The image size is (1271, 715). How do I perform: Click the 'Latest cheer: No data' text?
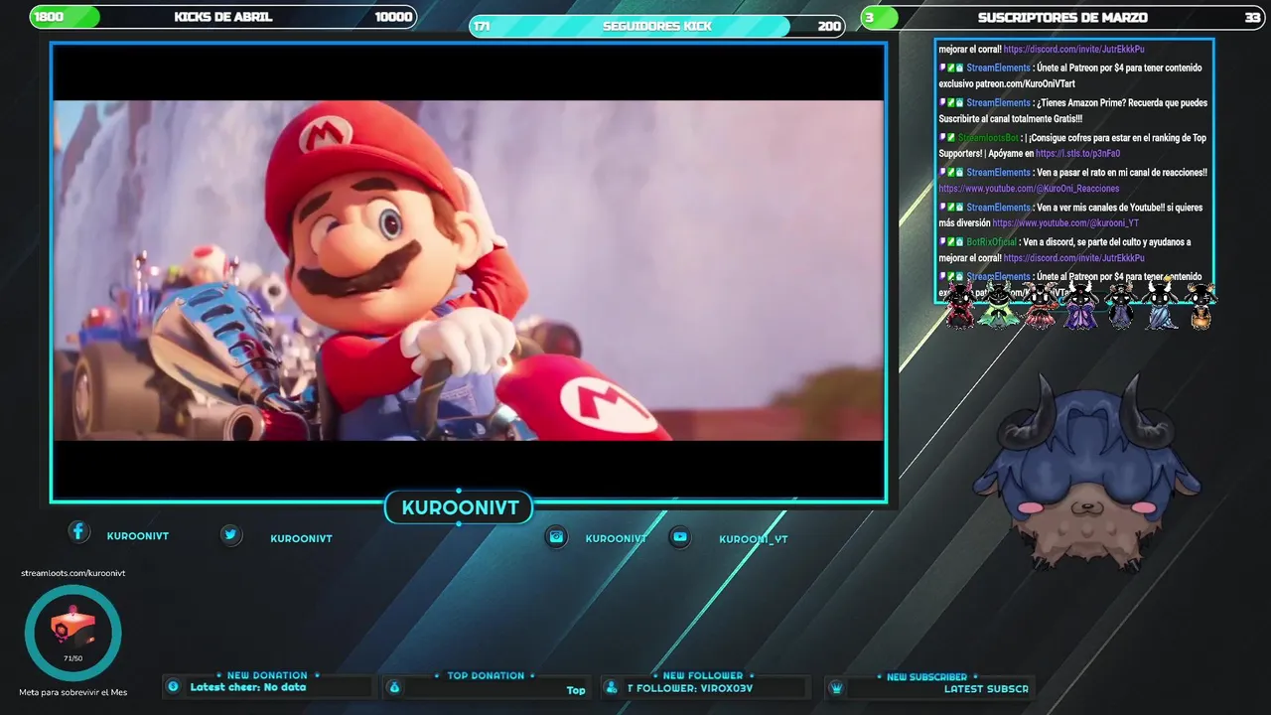pos(248,687)
